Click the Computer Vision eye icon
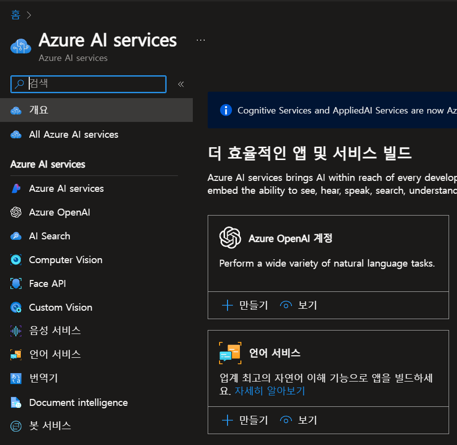Viewport: 457px width, 445px height. (16, 260)
